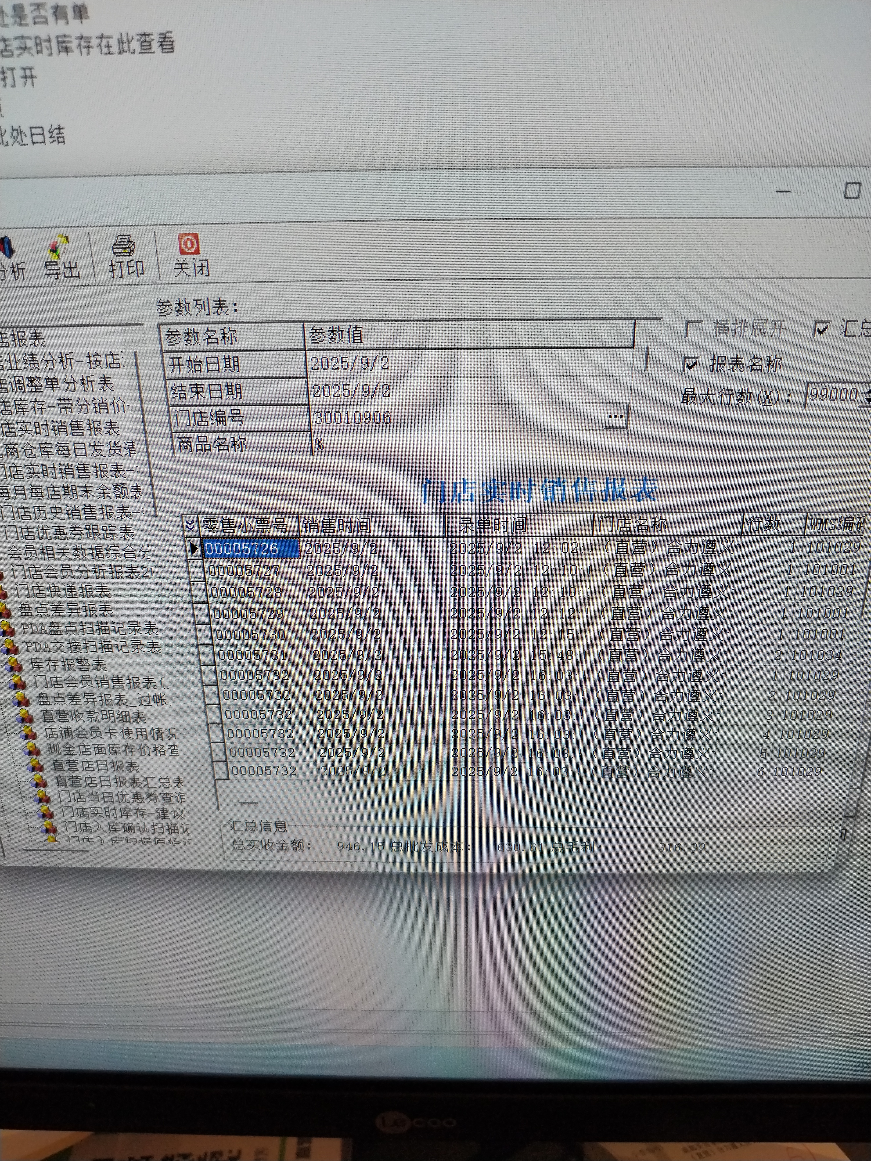Click the double-chevron expander in grid header
This screenshot has width=871, height=1161.
[190, 525]
